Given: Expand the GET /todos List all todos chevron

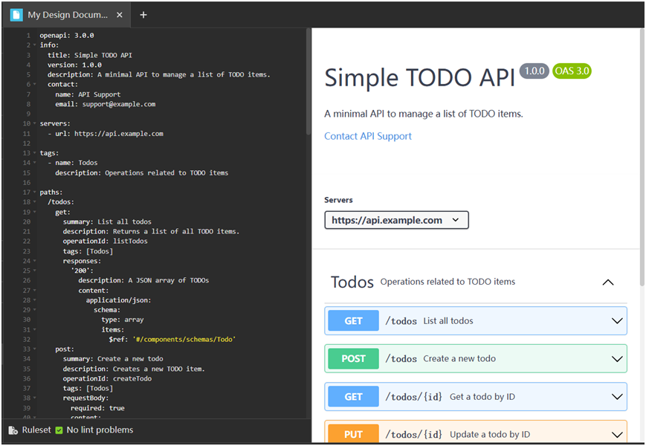Looking at the screenshot, I should pyautogui.click(x=617, y=321).
